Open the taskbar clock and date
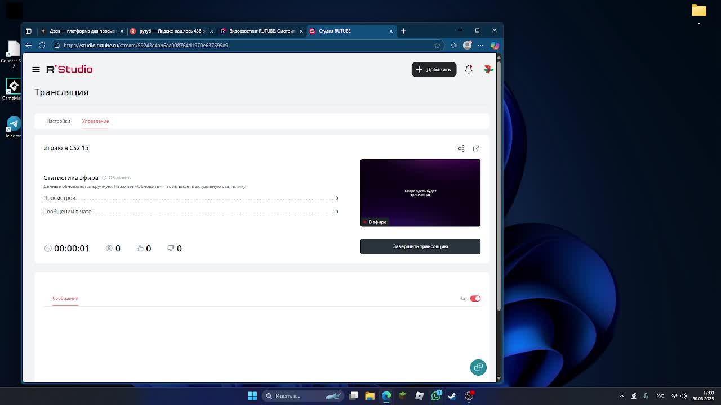Image resolution: width=721 pixels, height=405 pixels. tap(704, 396)
